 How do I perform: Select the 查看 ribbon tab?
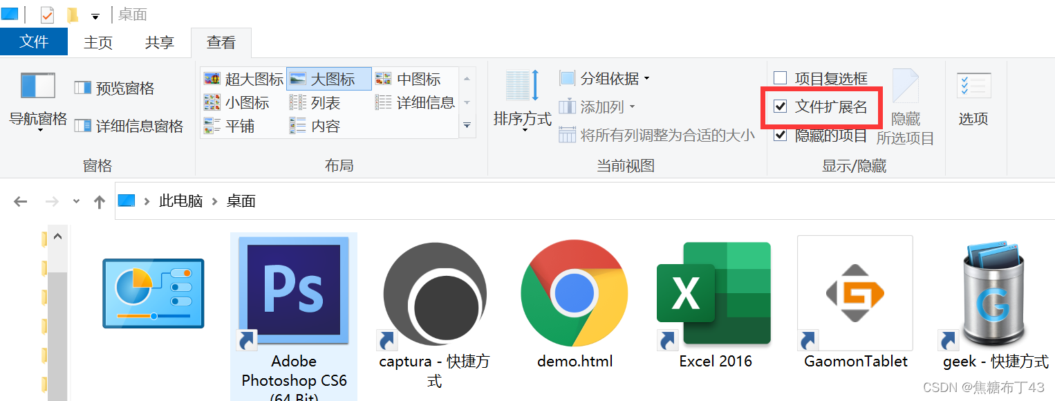point(221,42)
